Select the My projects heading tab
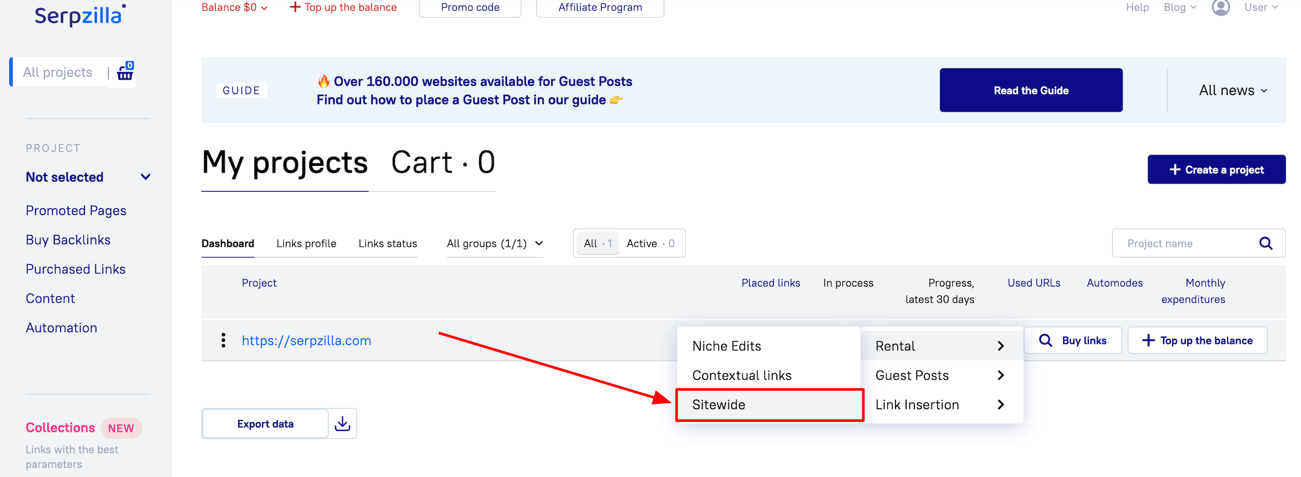The width and height of the screenshot is (1301, 477). pos(285,162)
